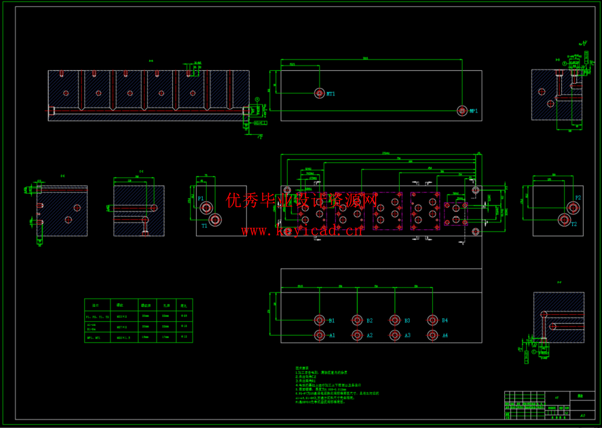Select the title block in bottom-right corner
602x428 pixels.
pyautogui.click(x=550, y=405)
